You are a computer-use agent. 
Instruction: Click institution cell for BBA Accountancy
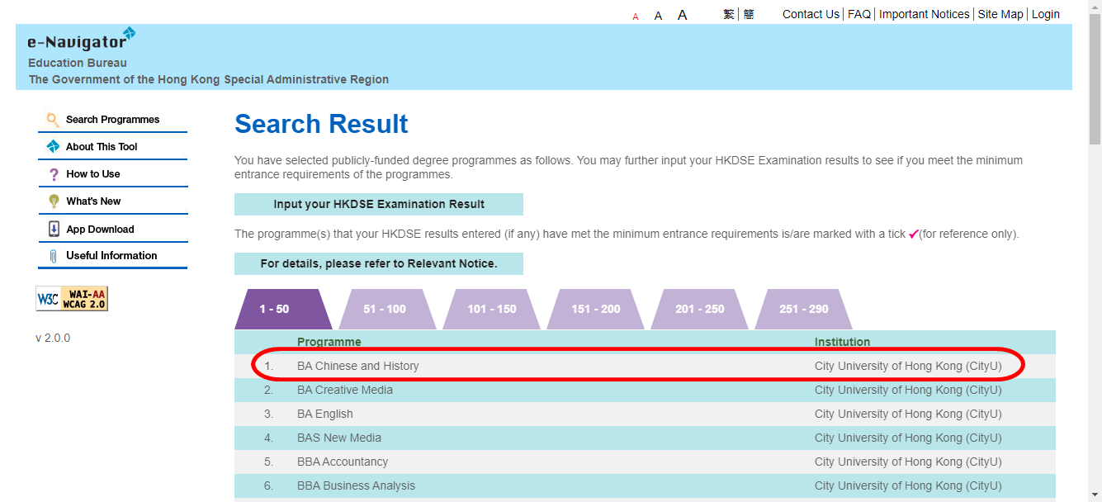click(x=908, y=462)
